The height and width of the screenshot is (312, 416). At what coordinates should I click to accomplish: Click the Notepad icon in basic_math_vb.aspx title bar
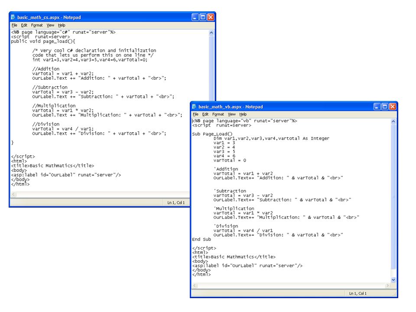194,107
